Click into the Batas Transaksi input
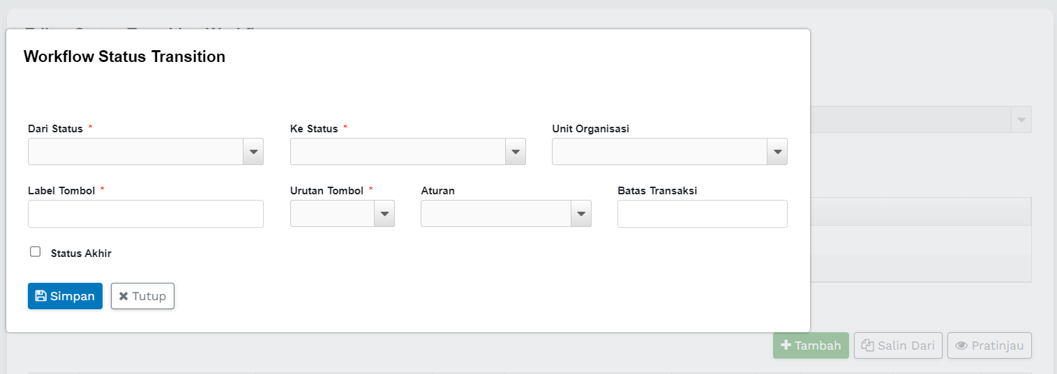1057x374 pixels. (702, 214)
